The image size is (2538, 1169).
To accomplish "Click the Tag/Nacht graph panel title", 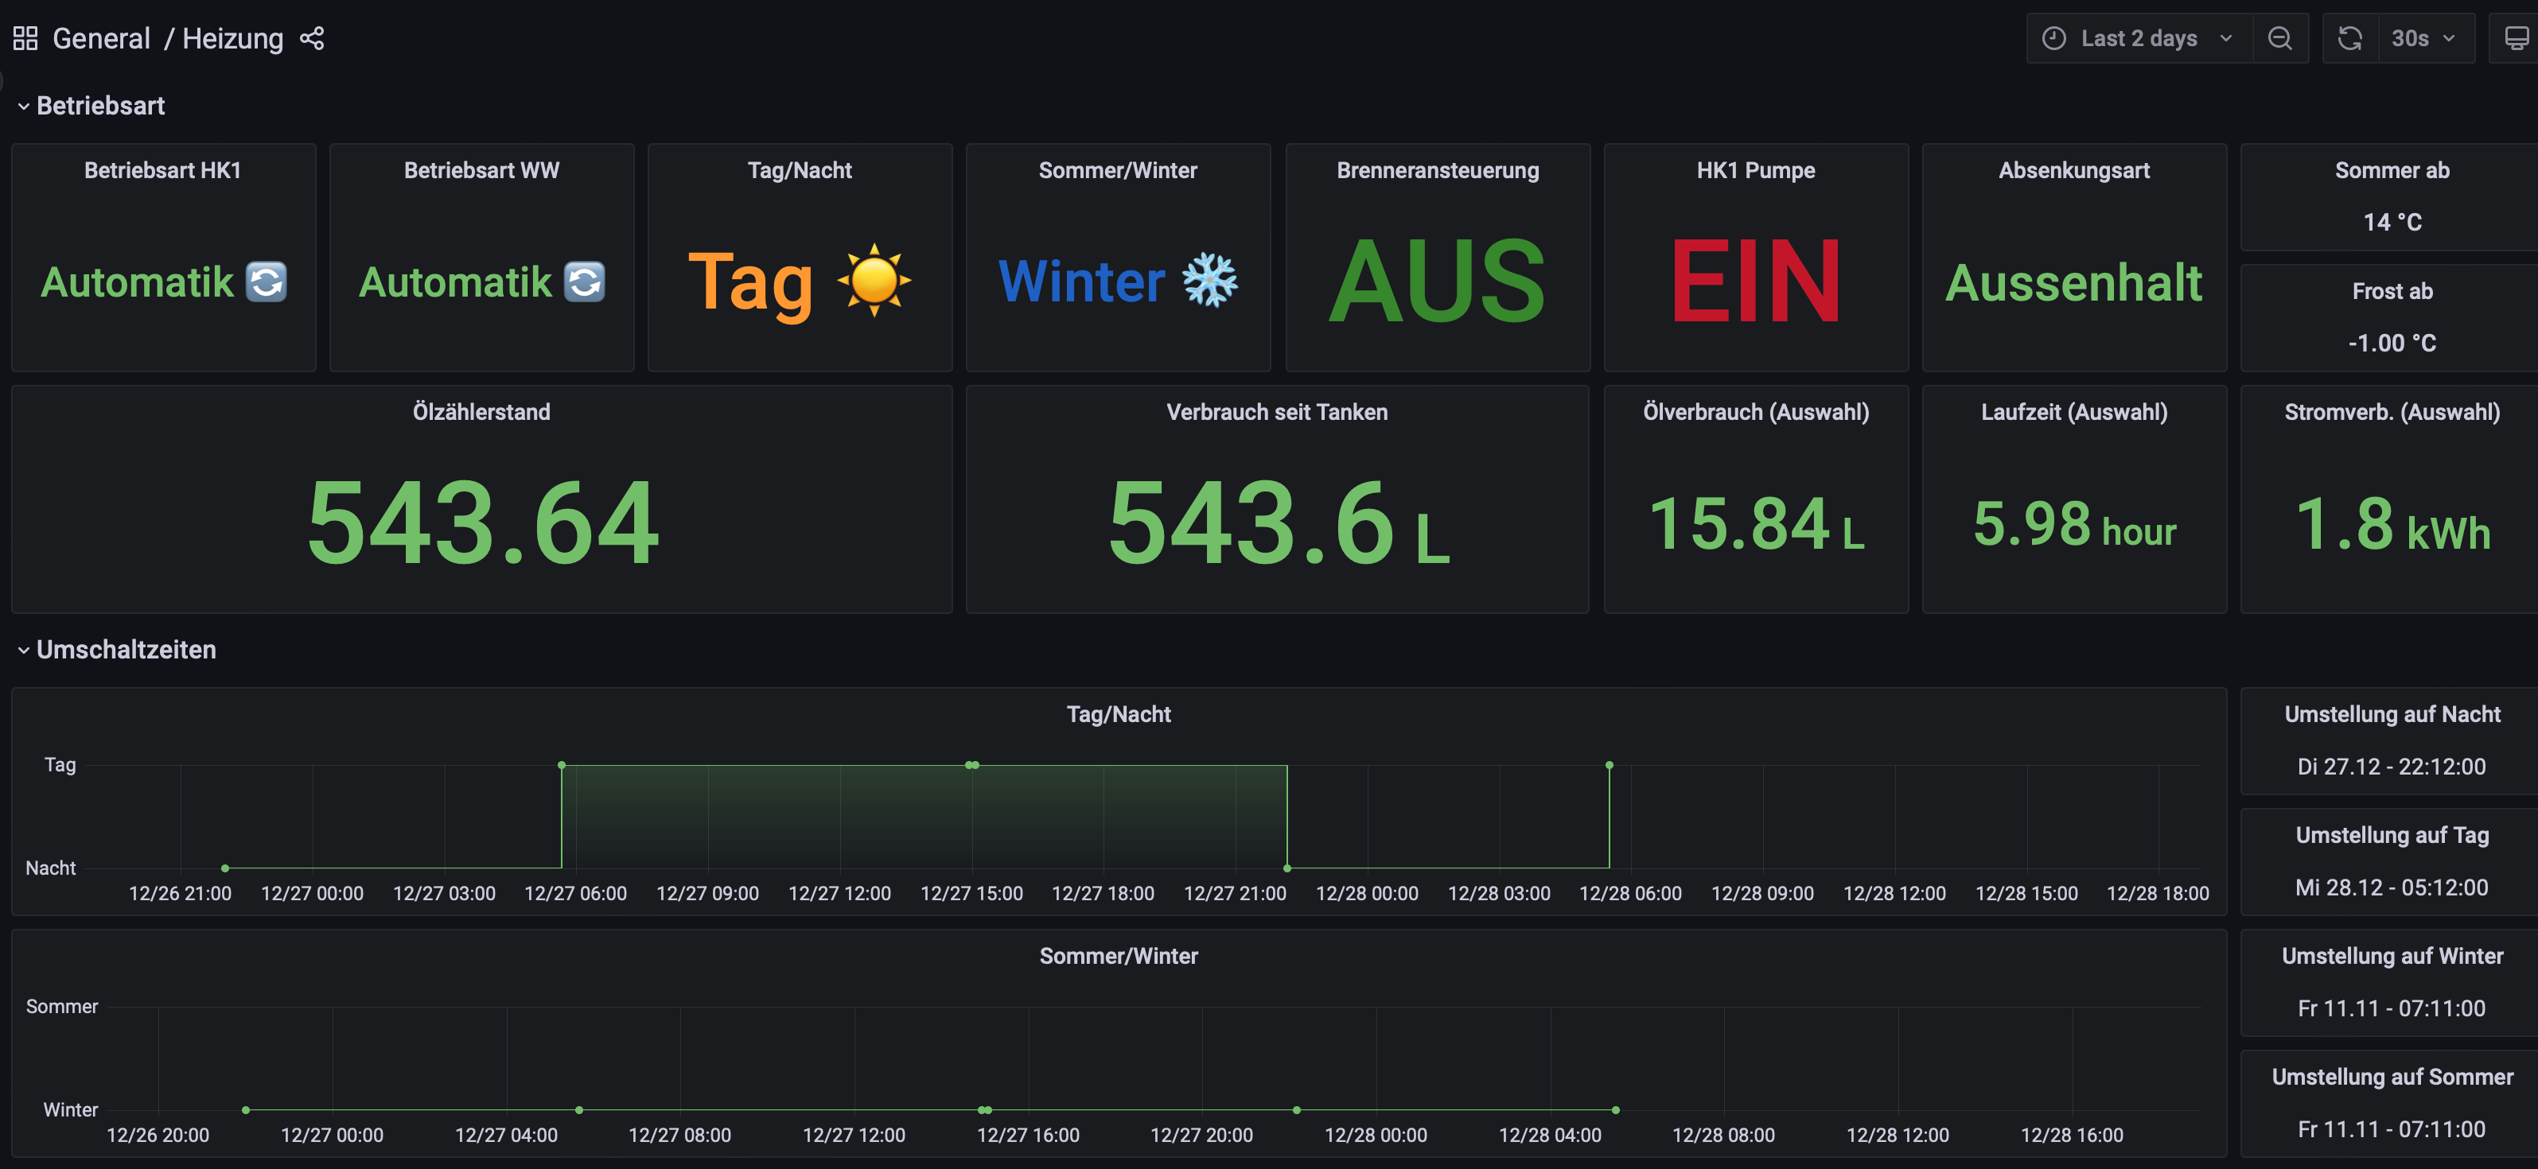I will coord(1119,714).
